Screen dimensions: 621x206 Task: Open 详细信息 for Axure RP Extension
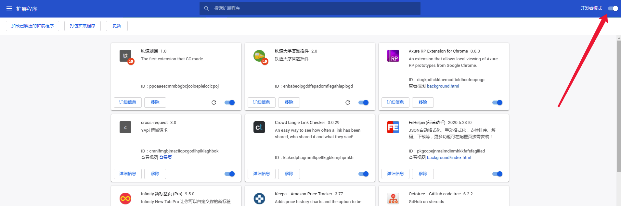[x=395, y=103]
